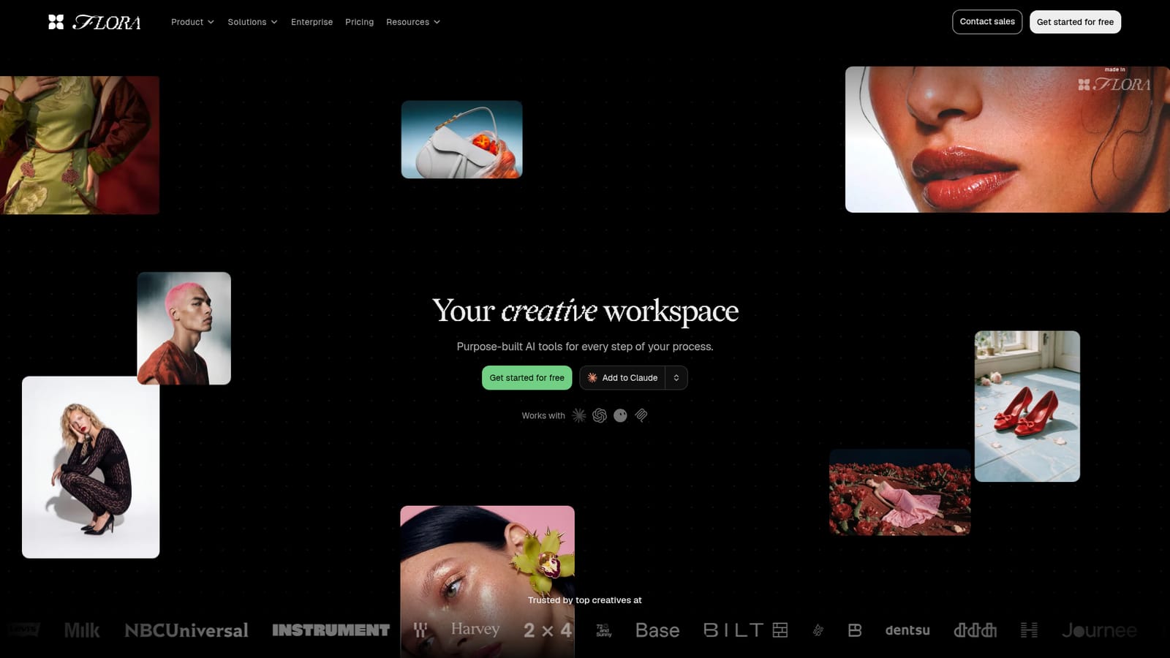The width and height of the screenshot is (1170, 658).
Task: Click the 2 x 4 logo
Action: [548, 630]
